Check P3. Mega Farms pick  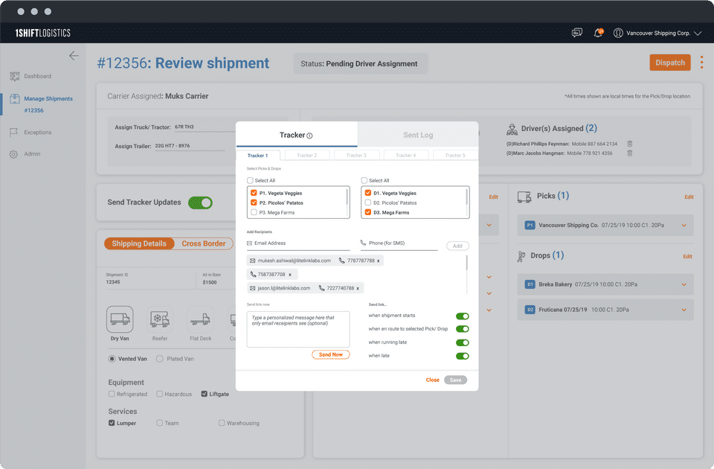pos(254,212)
